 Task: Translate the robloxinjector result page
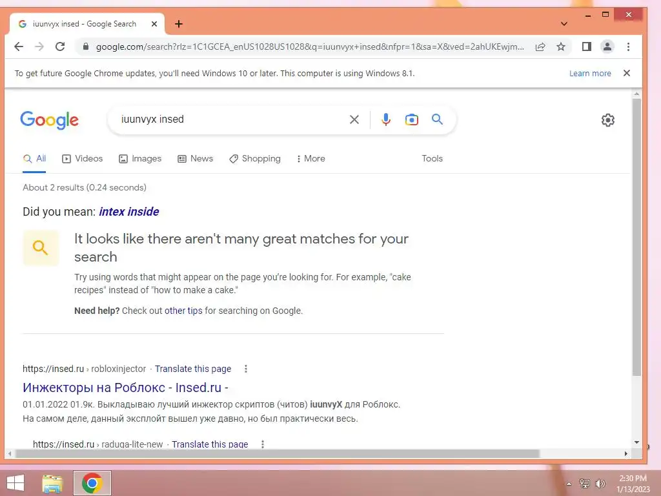point(192,369)
